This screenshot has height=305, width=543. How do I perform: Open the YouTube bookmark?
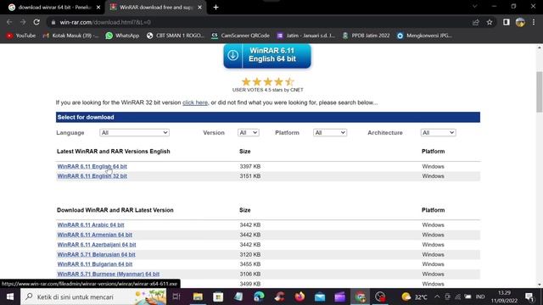point(21,36)
